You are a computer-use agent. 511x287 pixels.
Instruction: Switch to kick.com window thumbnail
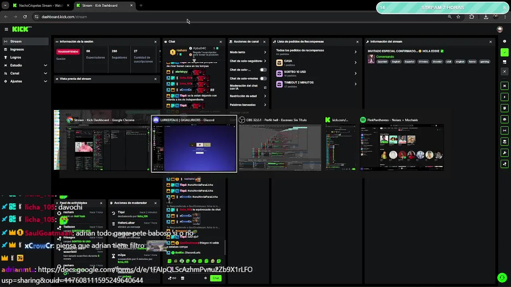coord(341,144)
